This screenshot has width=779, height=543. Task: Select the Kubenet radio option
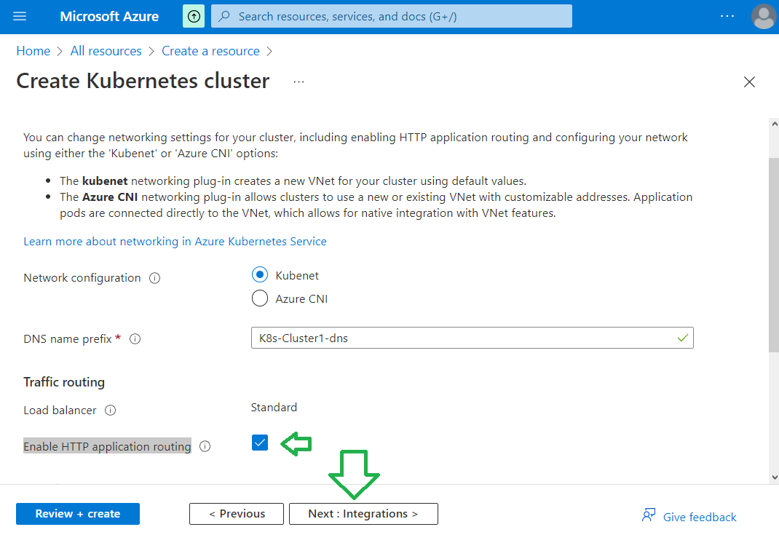[260, 274]
